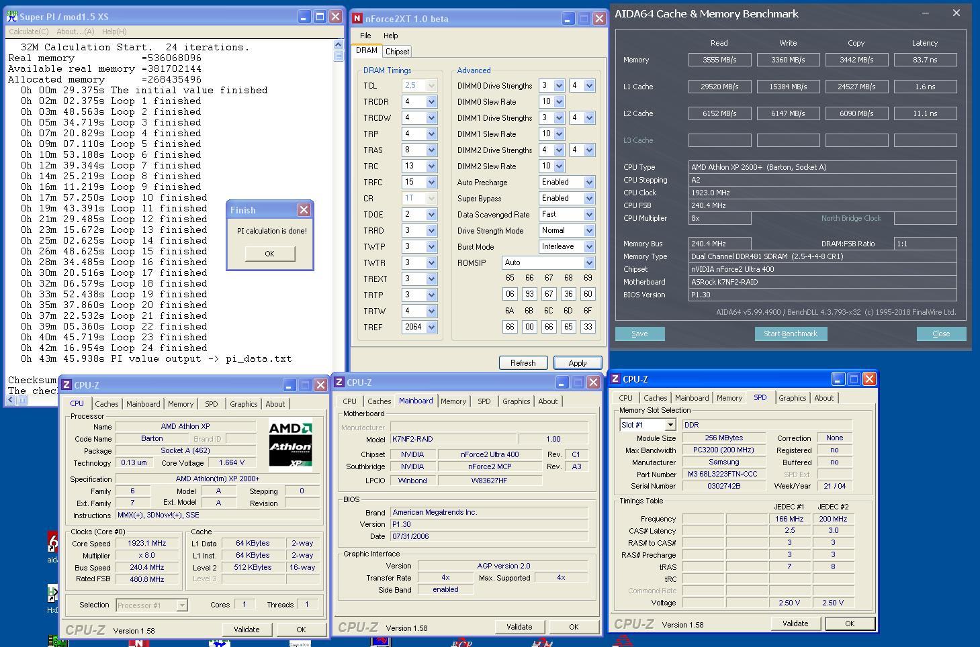Click the Z icon of CPU-Z Mainboard window
The width and height of the screenshot is (980, 647).
(339, 382)
